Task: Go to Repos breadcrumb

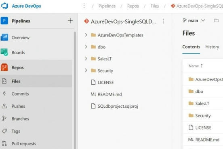Action: [133, 6]
